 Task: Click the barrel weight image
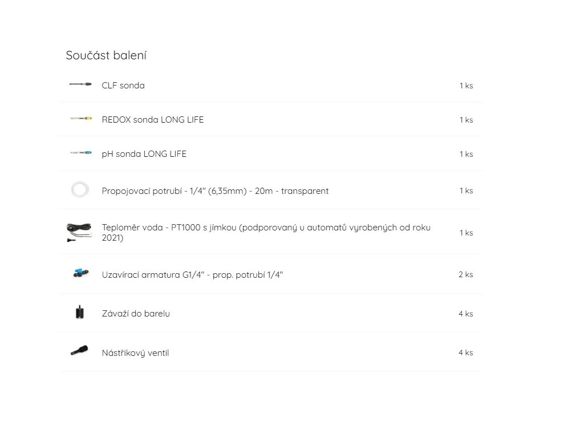coord(80,313)
